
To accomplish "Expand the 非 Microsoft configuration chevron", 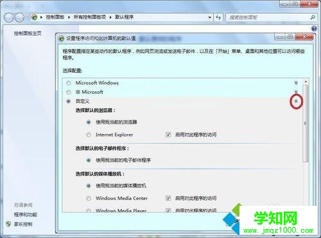I will tap(296, 92).
